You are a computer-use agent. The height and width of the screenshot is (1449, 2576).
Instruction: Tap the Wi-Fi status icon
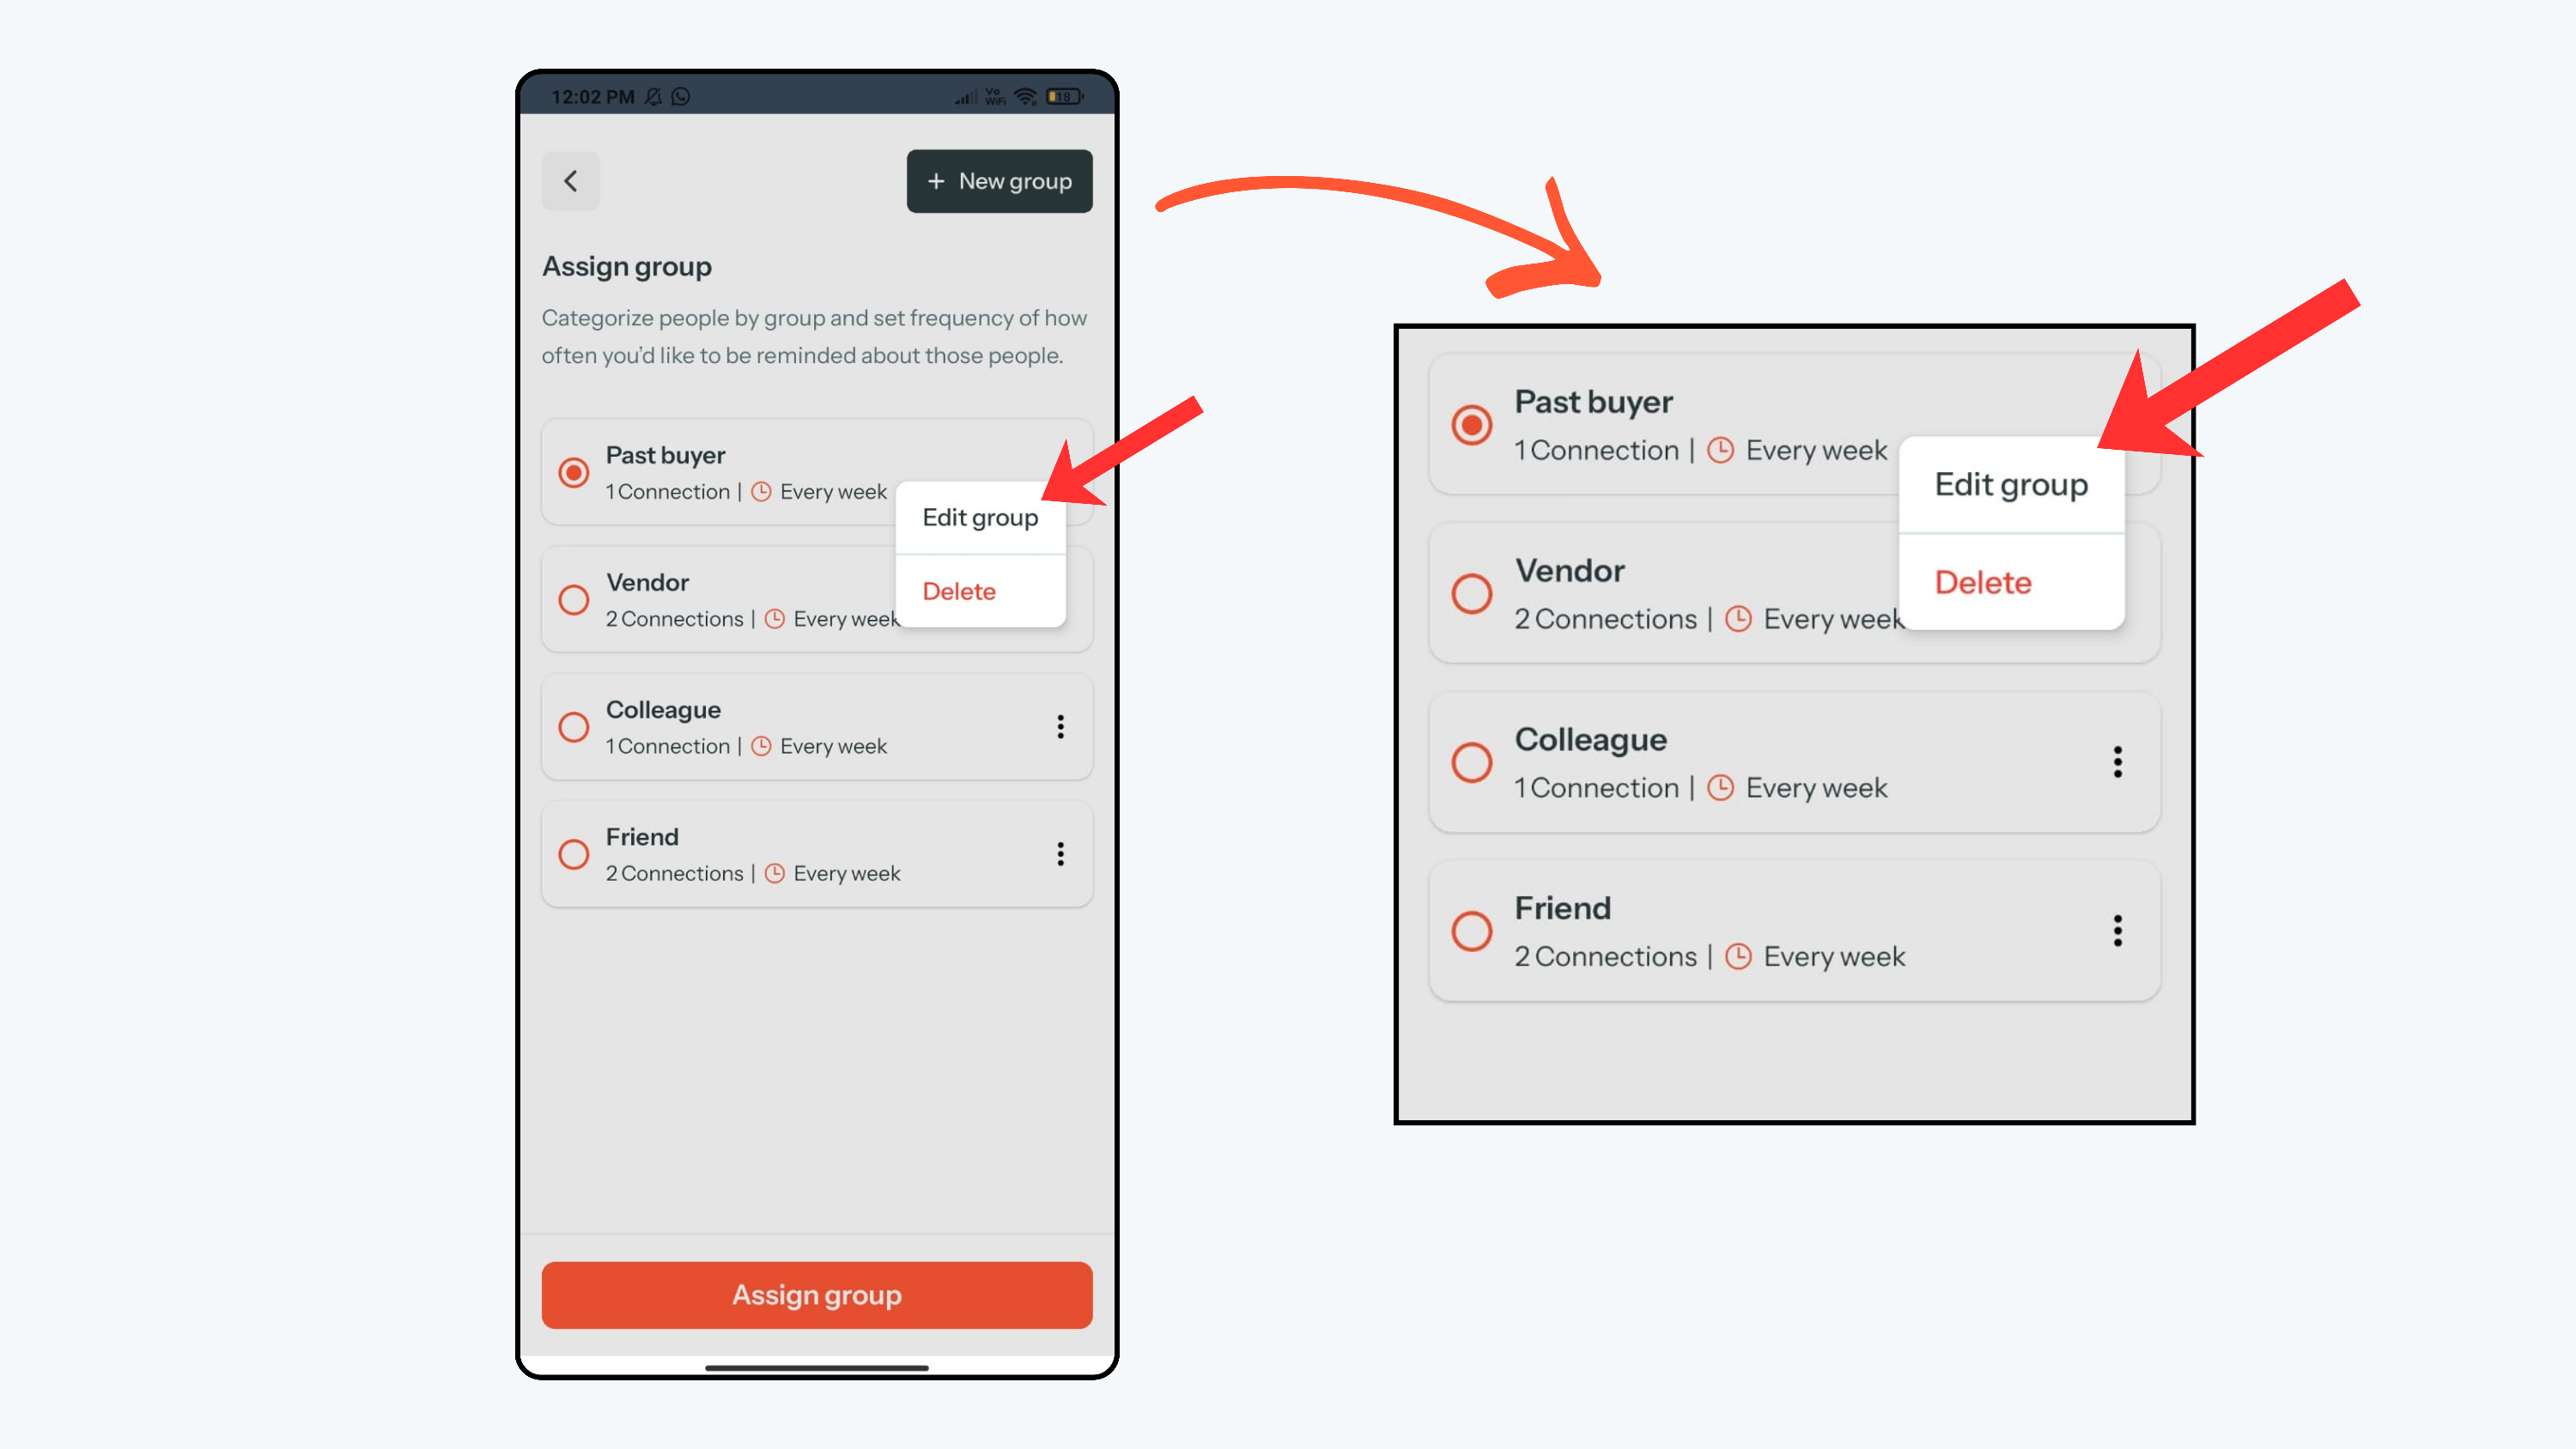click(1025, 96)
